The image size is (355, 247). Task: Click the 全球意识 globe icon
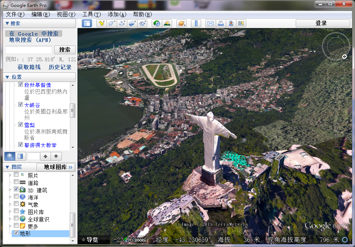[23, 219]
